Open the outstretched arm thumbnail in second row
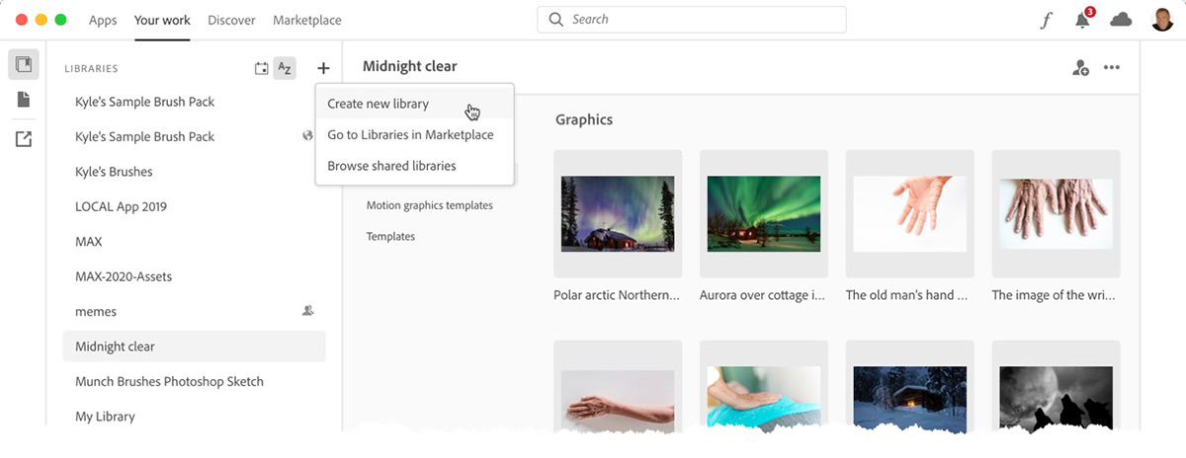This screenshot has height=458, width=1186. click(618, 388)
